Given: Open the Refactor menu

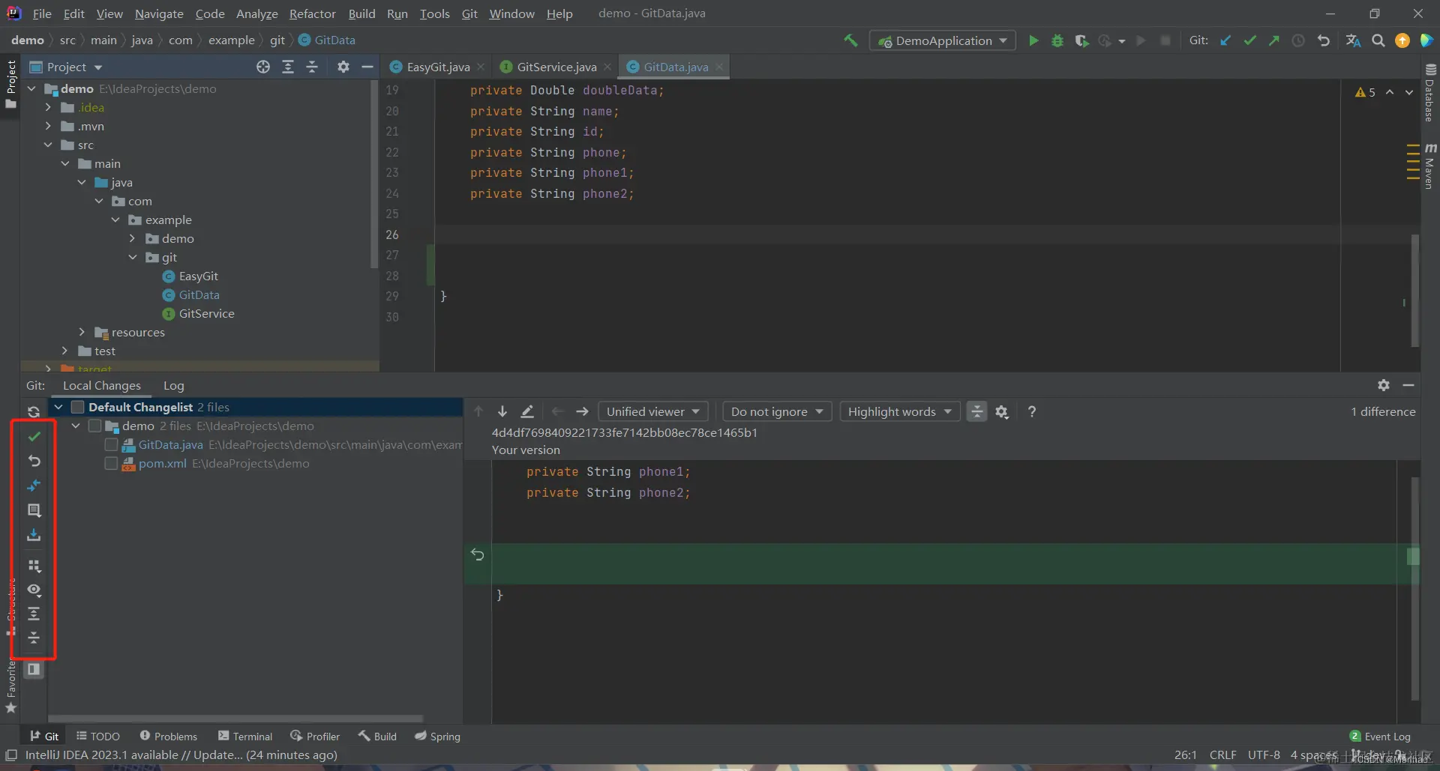Looking at the screenshot, I should (312, 13).
